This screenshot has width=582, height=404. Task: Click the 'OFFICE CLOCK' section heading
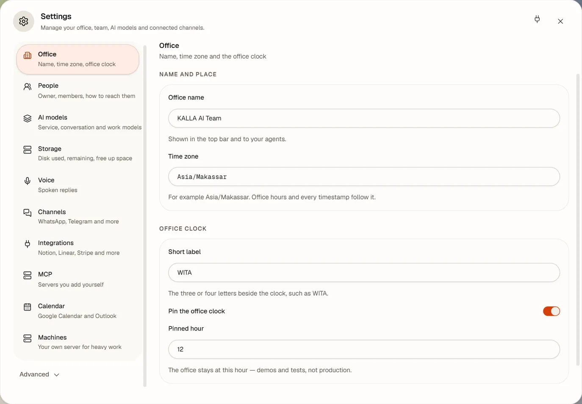(183, 229)
